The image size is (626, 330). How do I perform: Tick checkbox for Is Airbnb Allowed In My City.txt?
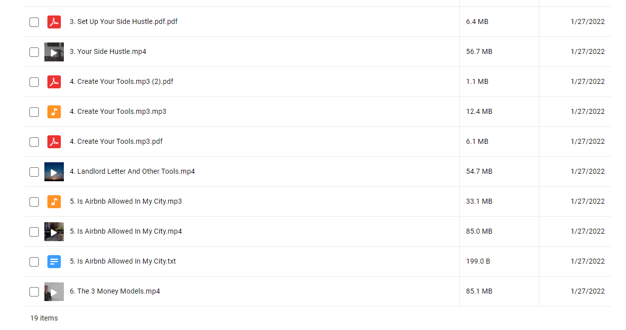34,262
